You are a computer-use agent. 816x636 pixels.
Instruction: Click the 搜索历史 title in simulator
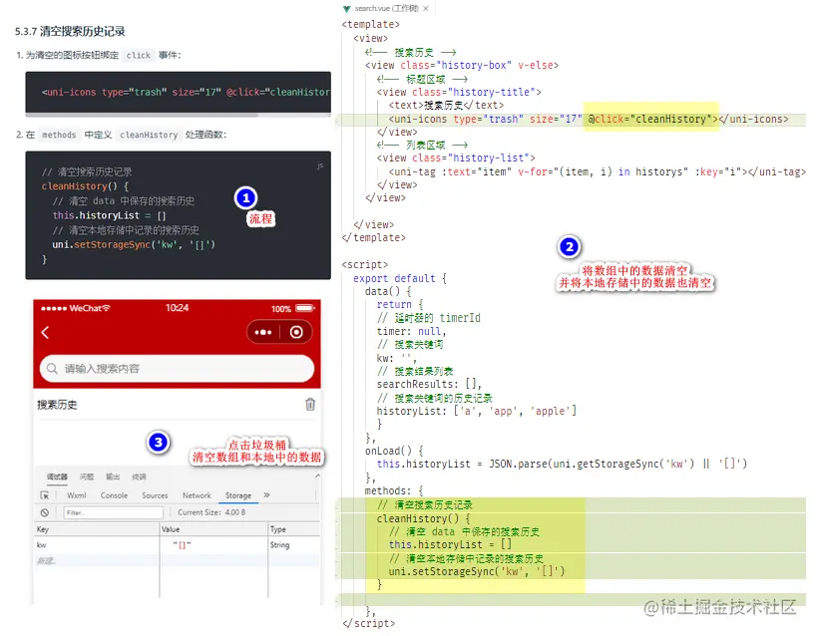57,405
